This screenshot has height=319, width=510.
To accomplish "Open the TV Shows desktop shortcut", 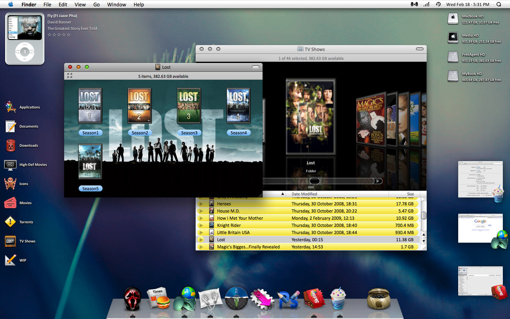I will coord(10,241).
